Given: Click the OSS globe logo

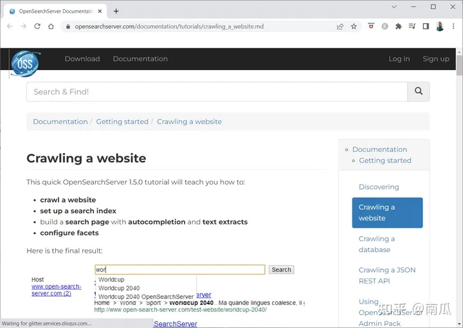Looking at the screenshot, I should (x=25, y=63).
